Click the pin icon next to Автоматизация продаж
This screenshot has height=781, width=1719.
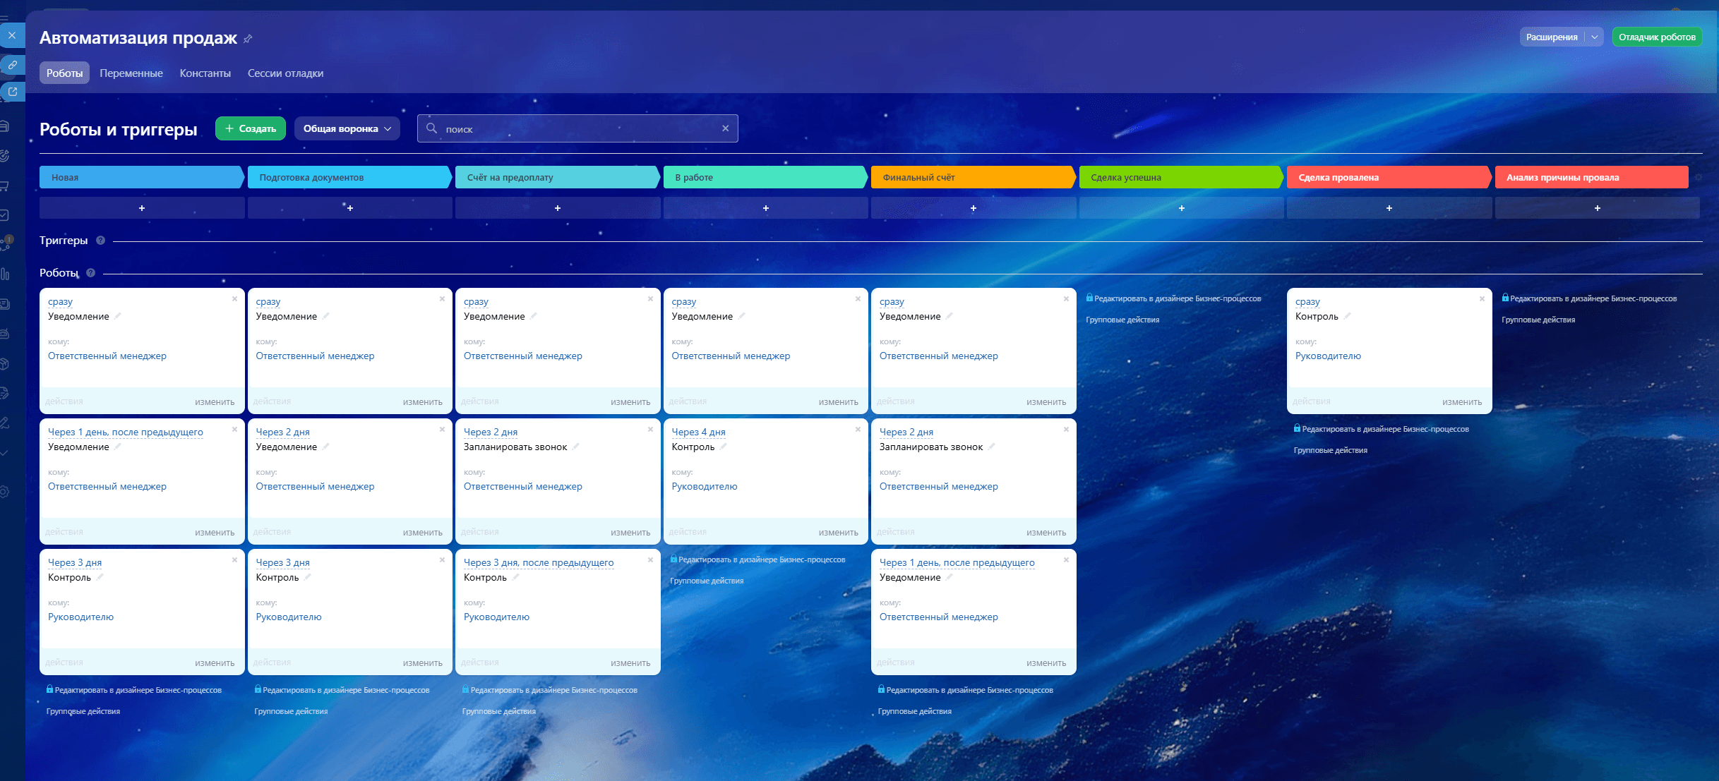click(x=248, y=39)
